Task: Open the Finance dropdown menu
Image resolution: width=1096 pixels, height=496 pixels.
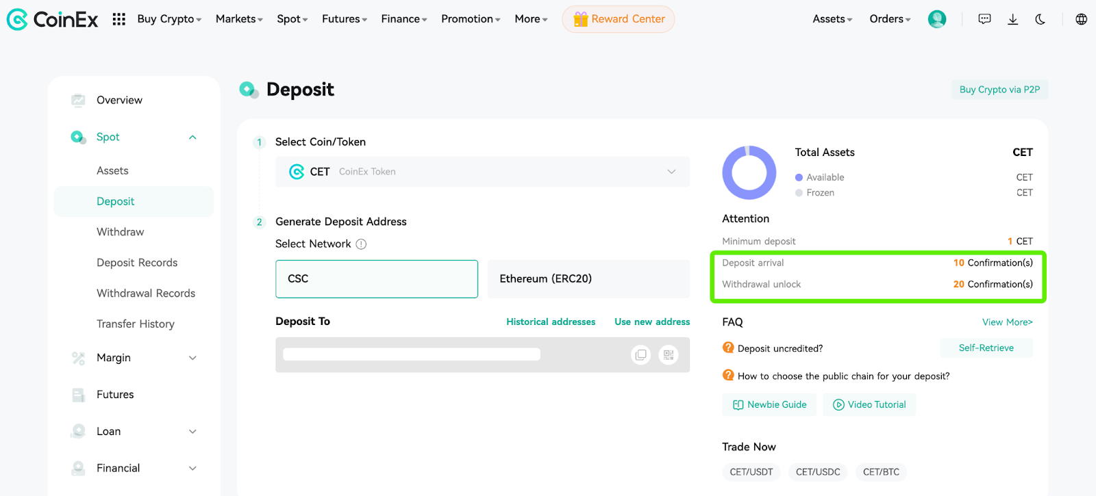Action: pyautogui.click(x=404, y=19)
